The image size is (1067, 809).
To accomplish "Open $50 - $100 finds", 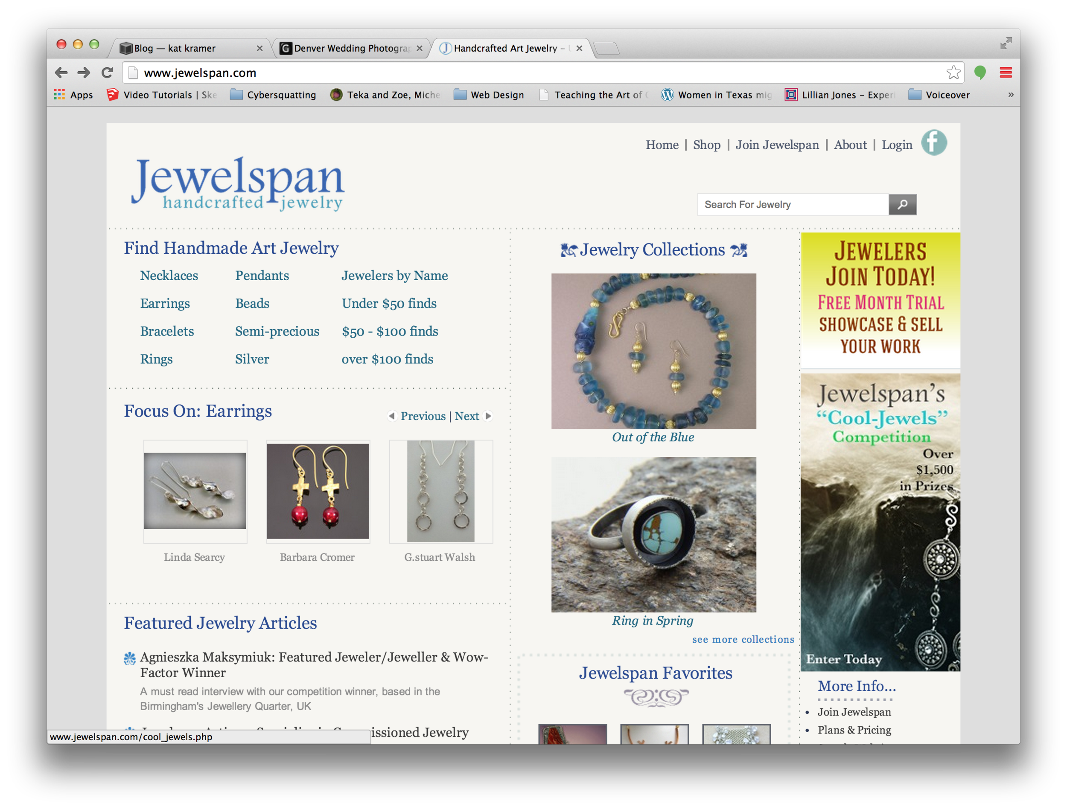I will click(x=390, y=331).
